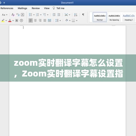
Task: Expand the bullet library dropdown arrow
Action: (x=34, y=15)
